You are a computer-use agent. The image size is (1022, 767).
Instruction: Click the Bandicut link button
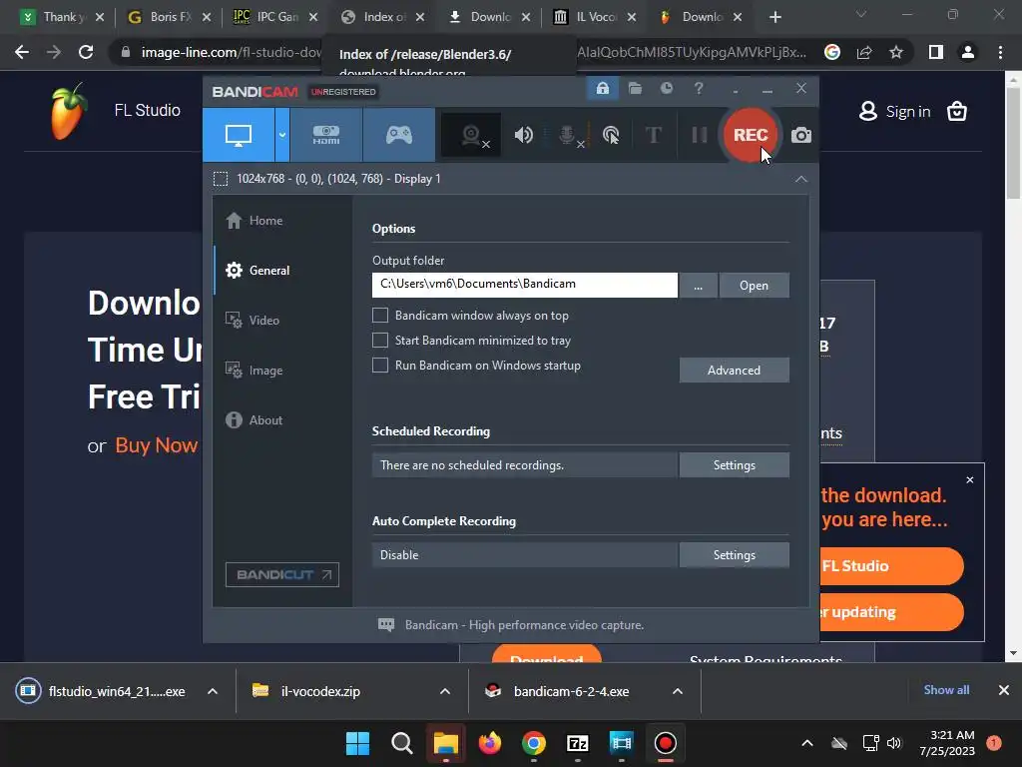pyautogui.click(x=282, y=574)
